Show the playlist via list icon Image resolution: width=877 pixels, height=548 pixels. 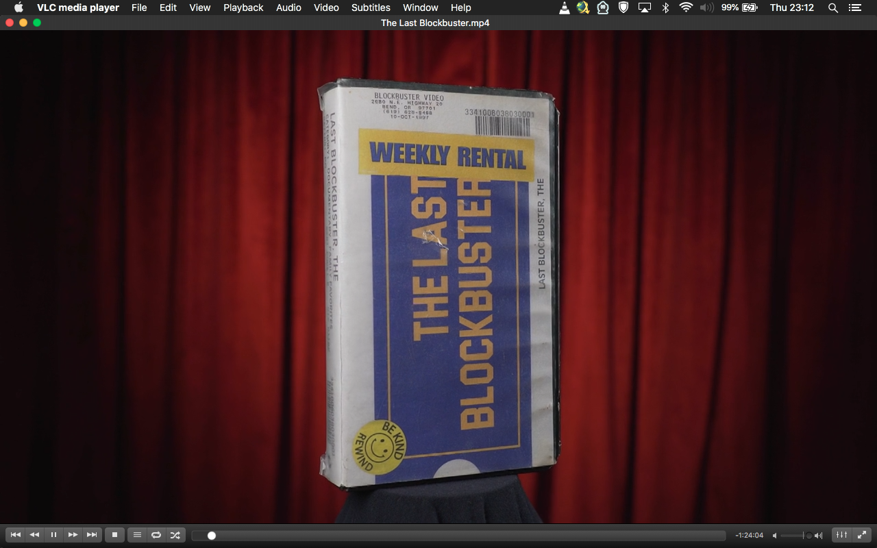click(x=137, y=535)
